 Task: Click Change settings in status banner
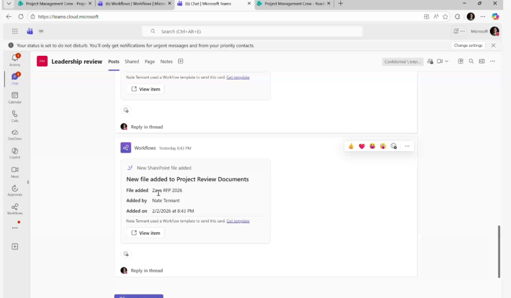(x=468, y=45)
